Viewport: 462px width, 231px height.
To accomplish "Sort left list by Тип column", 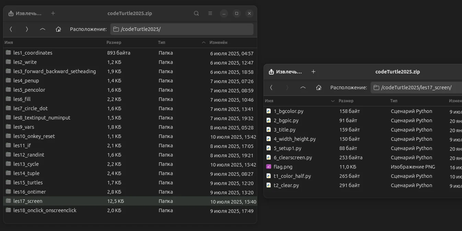I will pyautogui.click(x=162, y=43).
